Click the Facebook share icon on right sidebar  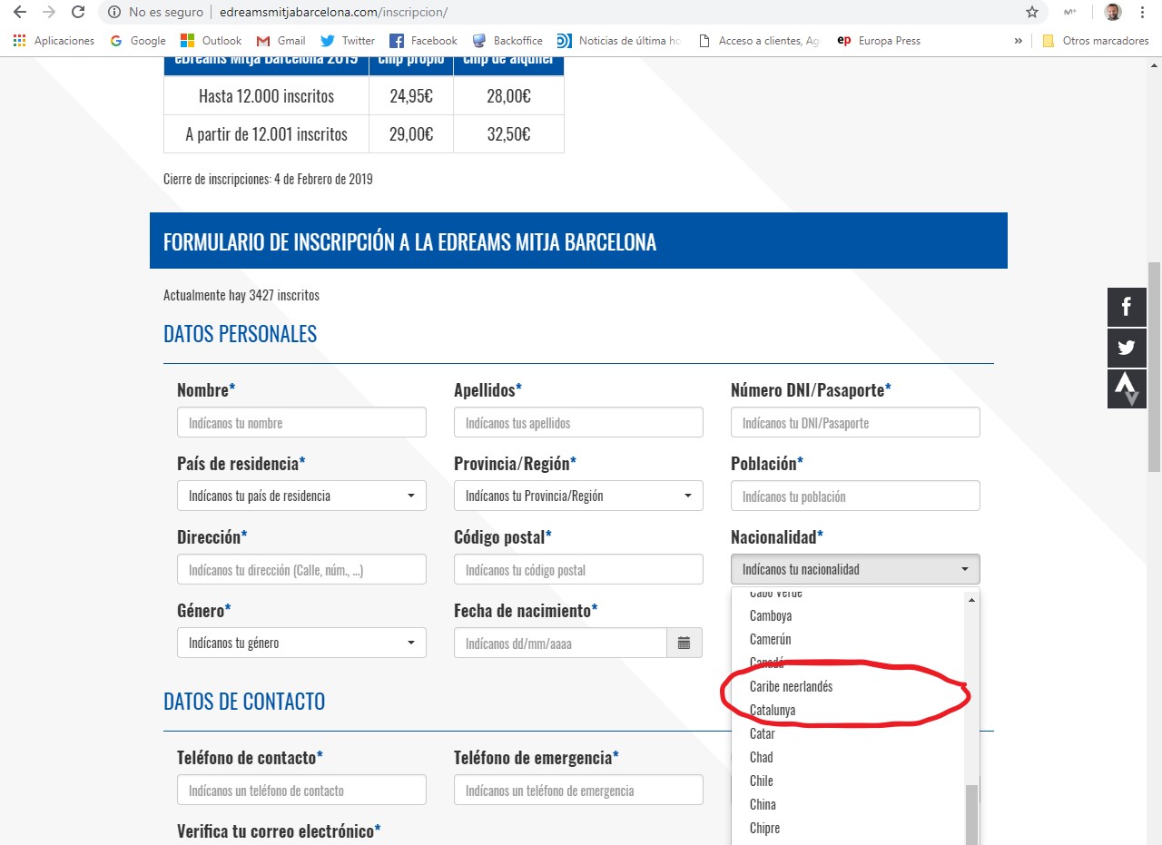[x=1127, y=307]
